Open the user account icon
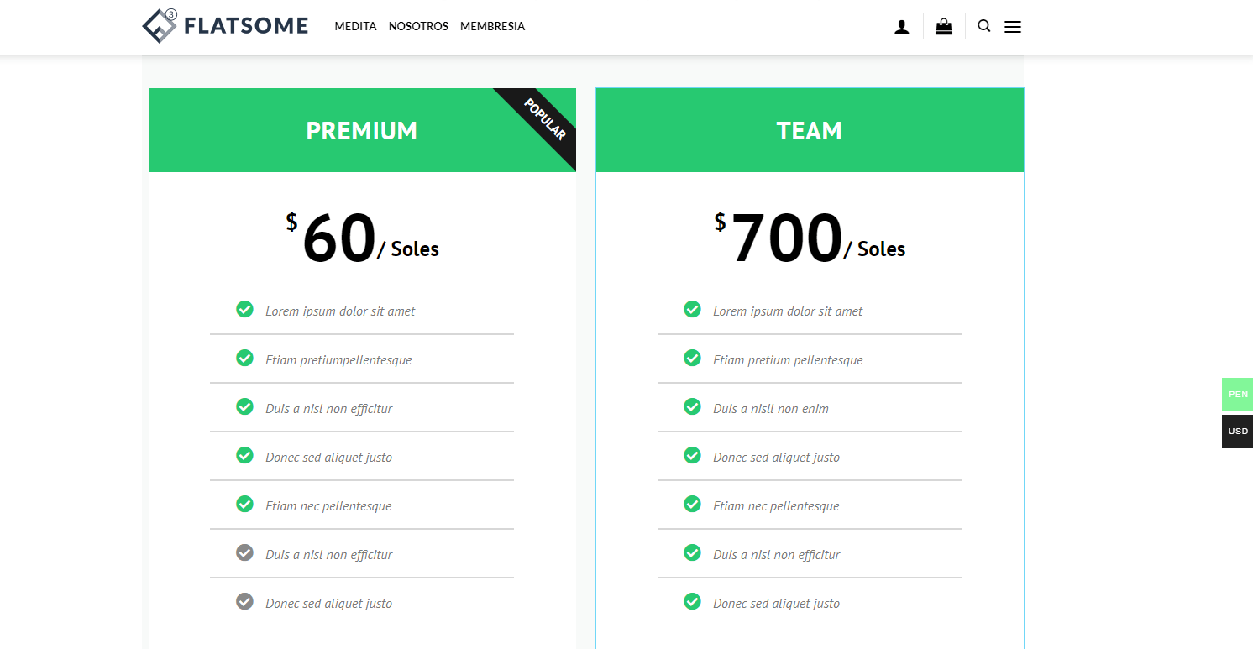The height and width of the screenshot is (649, 1253). [902, 27]
